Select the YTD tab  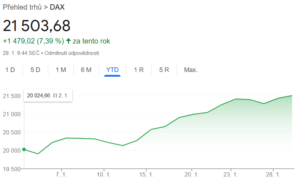[x=112, y=70]
